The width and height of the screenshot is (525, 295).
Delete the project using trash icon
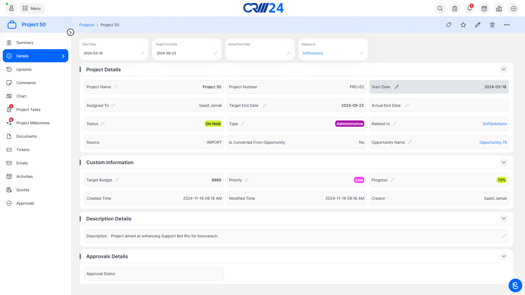pyautogui.click(x=492, y=25)
